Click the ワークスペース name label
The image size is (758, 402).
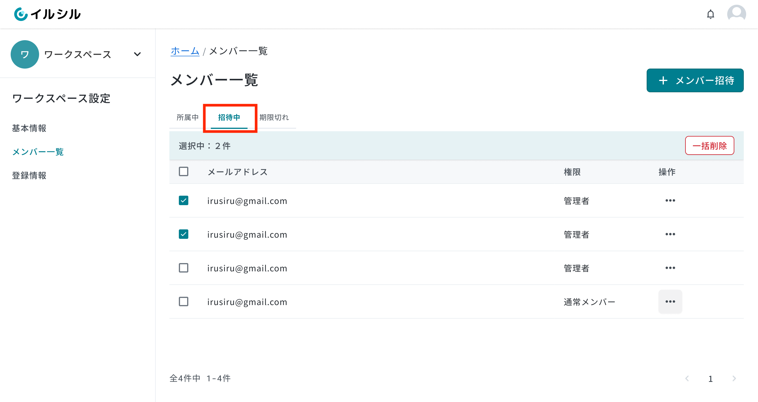[x=78, y=54]
